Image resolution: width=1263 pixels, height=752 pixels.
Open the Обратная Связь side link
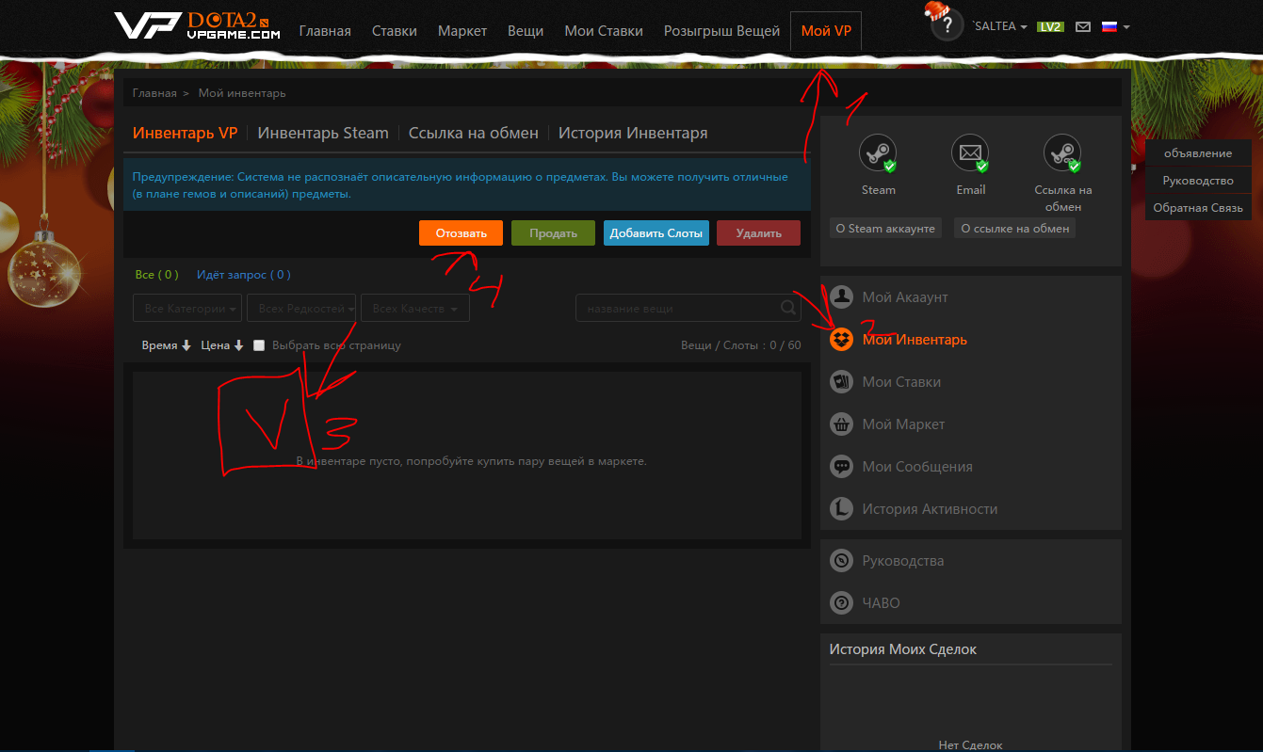coord(1198,208)
